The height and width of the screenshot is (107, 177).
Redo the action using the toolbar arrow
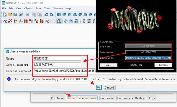click(x=52, y=15)
